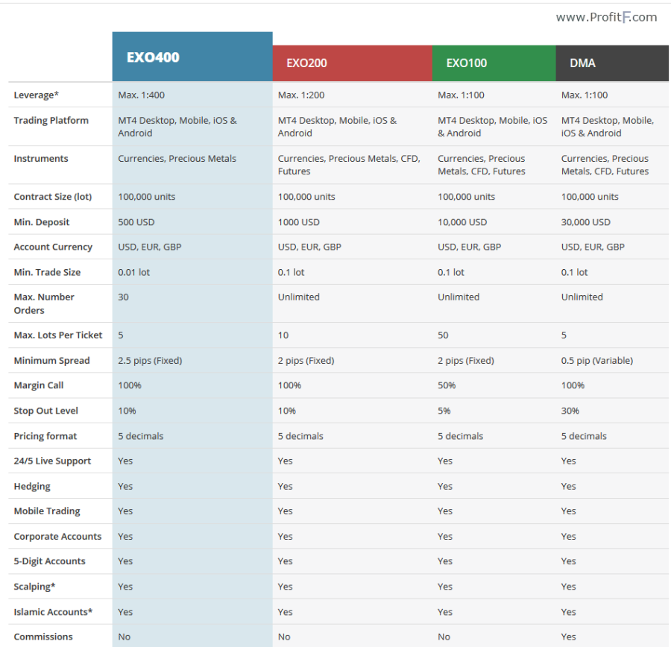Click the Islamic Accounts* row label
Viewport: 671px width, 647px height.
point(53,612)
